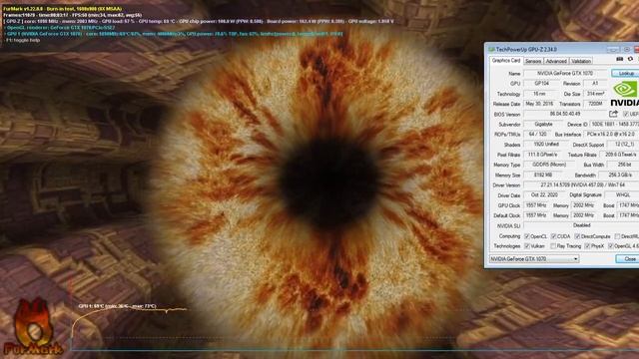Switch to the Sensors tab
This screenshot has height=359, width=639.
[533, 61]
